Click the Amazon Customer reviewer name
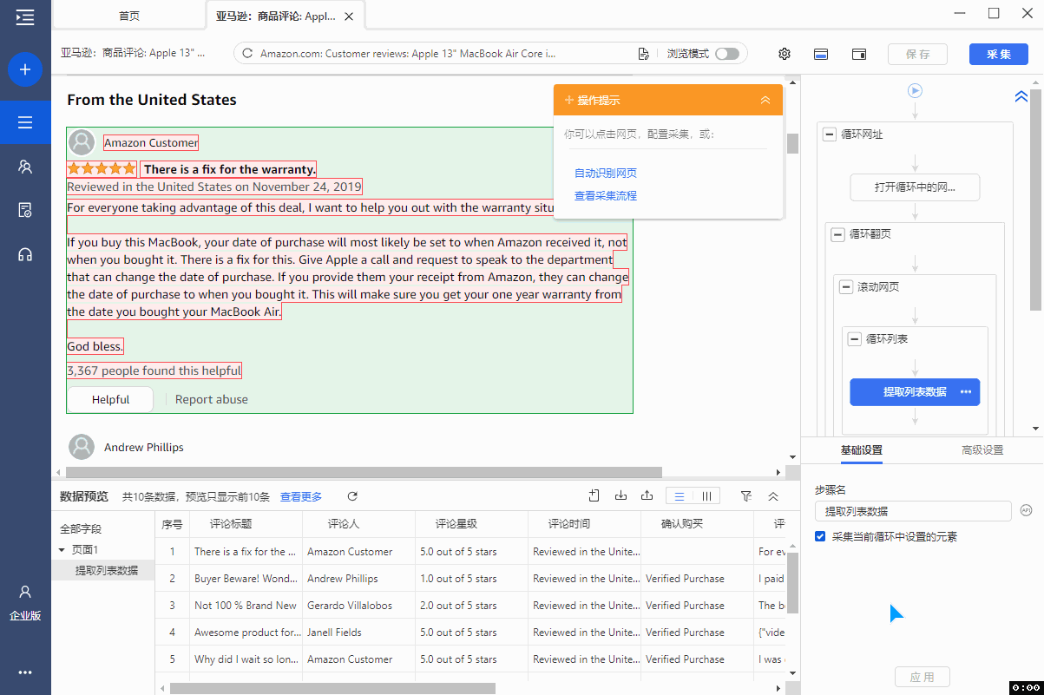This screenshot has width=1044, height=695. point(151,143)
